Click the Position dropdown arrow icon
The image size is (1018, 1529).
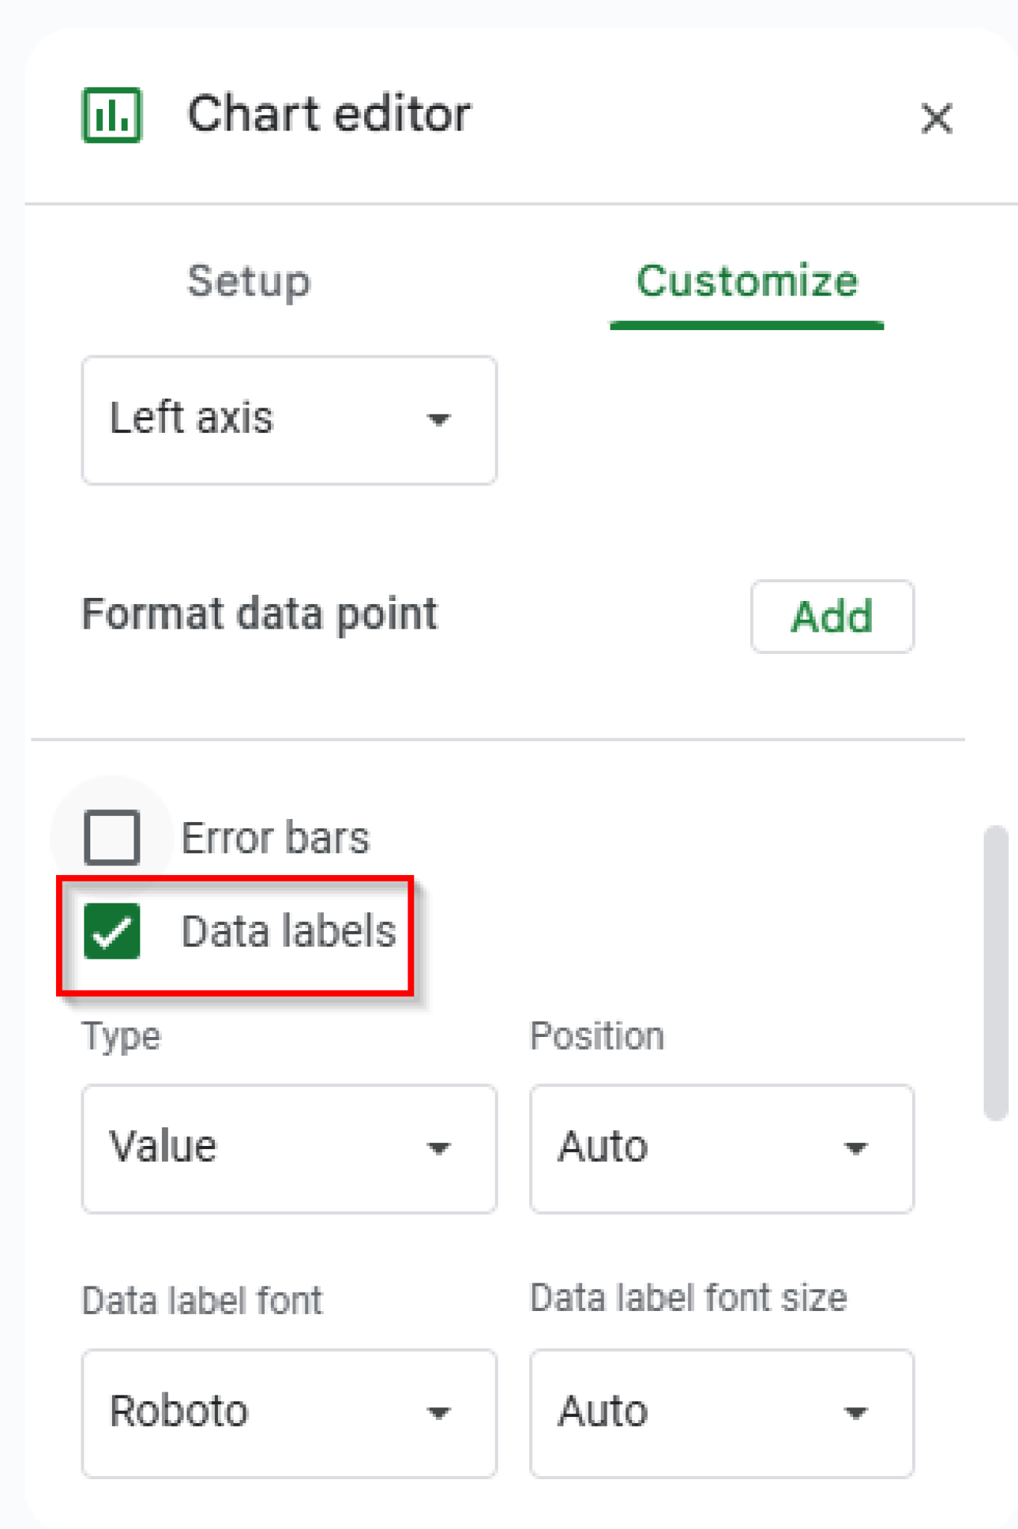(855, 1148)
